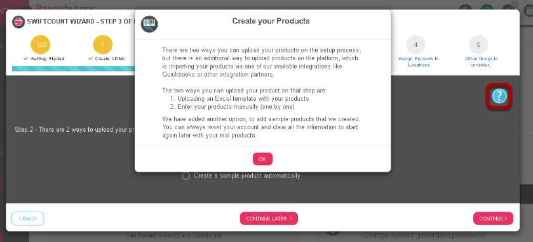This screenshot has width=533, height=242.
Task: Click the blue question mark help icon
Action: click(x=499, y=96)
